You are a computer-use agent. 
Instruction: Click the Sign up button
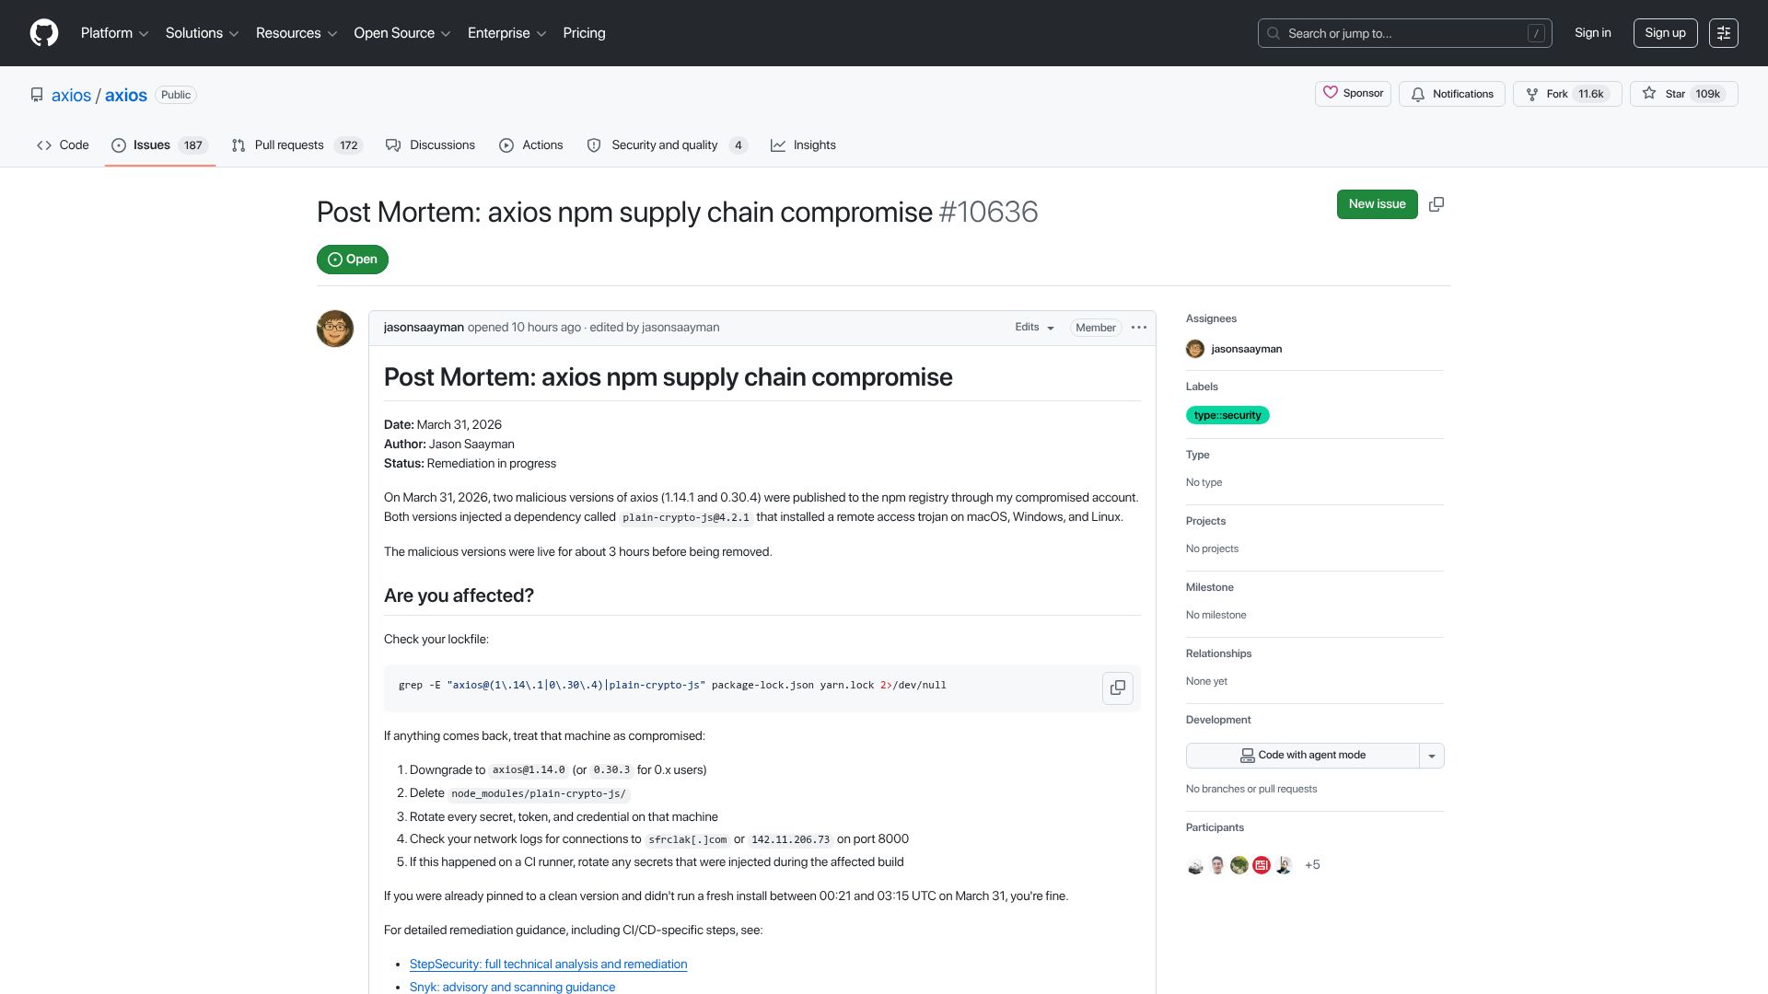1665,33
